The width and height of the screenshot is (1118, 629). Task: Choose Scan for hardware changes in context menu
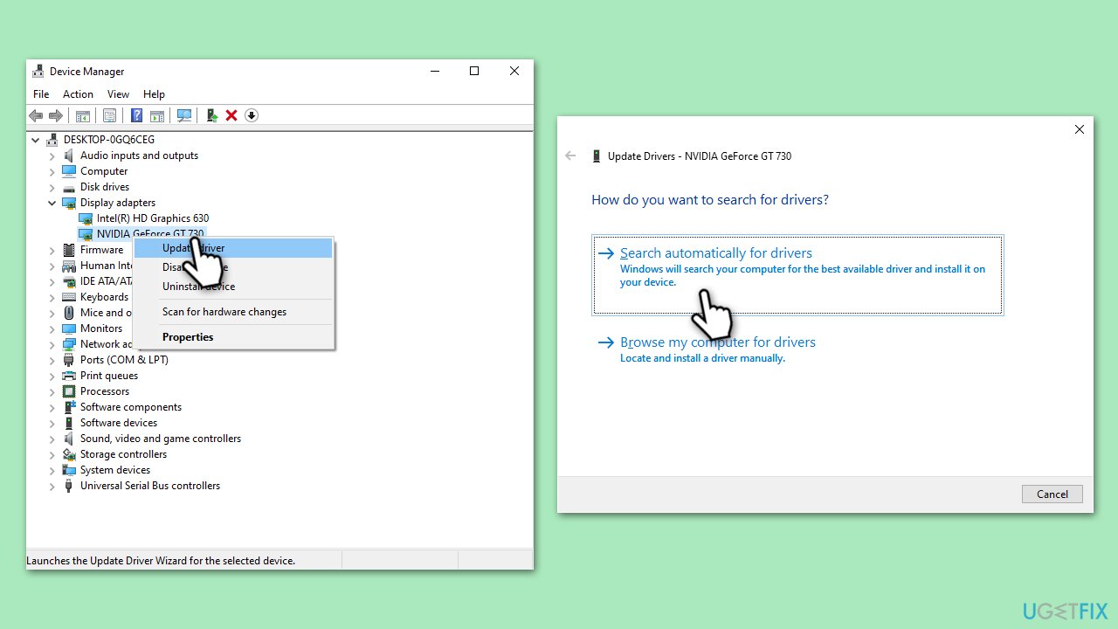pyautogui.click(x=233, y=312)
